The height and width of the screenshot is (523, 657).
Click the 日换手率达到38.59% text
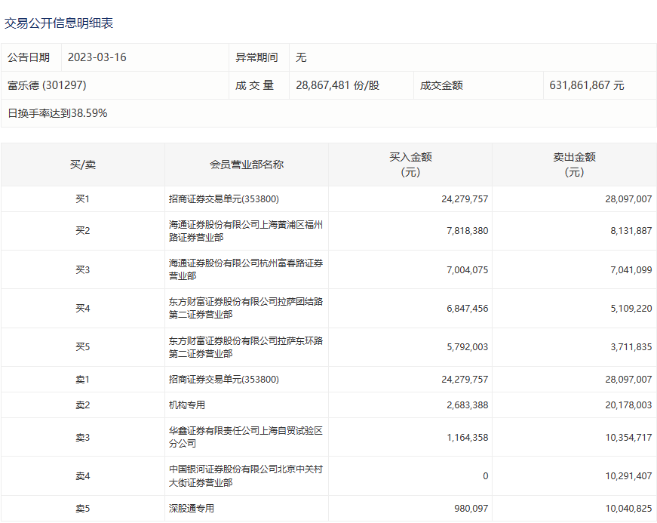tap(57, 113)
